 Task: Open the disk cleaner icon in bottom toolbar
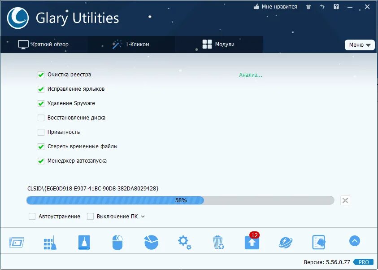17,242
